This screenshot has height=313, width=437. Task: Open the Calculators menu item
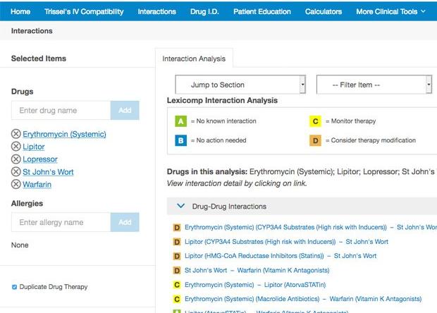tap(324, 11)
